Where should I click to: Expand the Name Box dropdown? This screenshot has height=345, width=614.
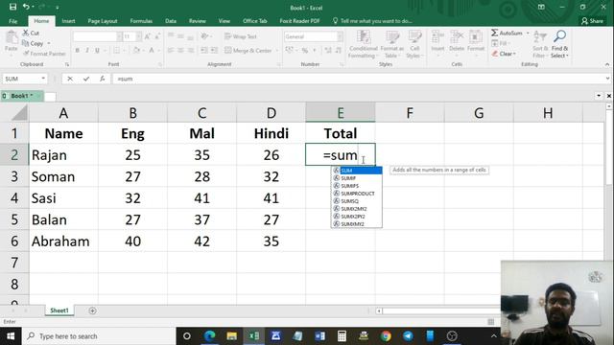pos(43,79)
